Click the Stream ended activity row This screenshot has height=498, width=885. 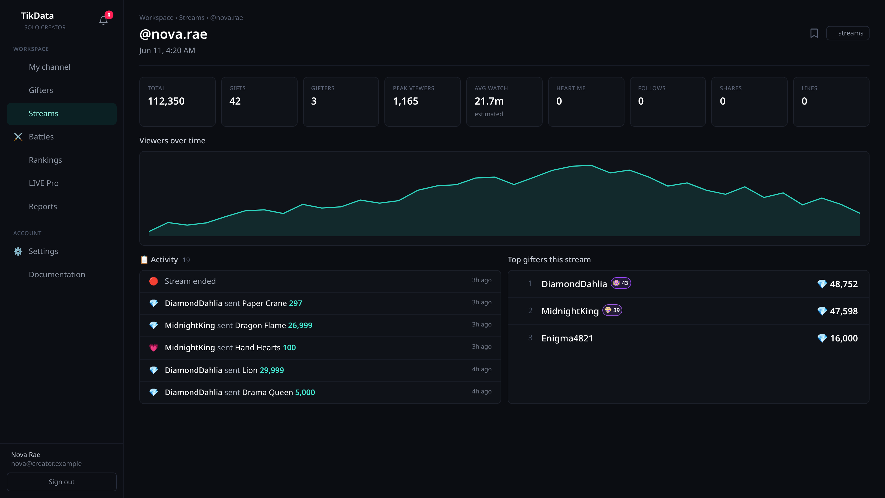point(320,281)
